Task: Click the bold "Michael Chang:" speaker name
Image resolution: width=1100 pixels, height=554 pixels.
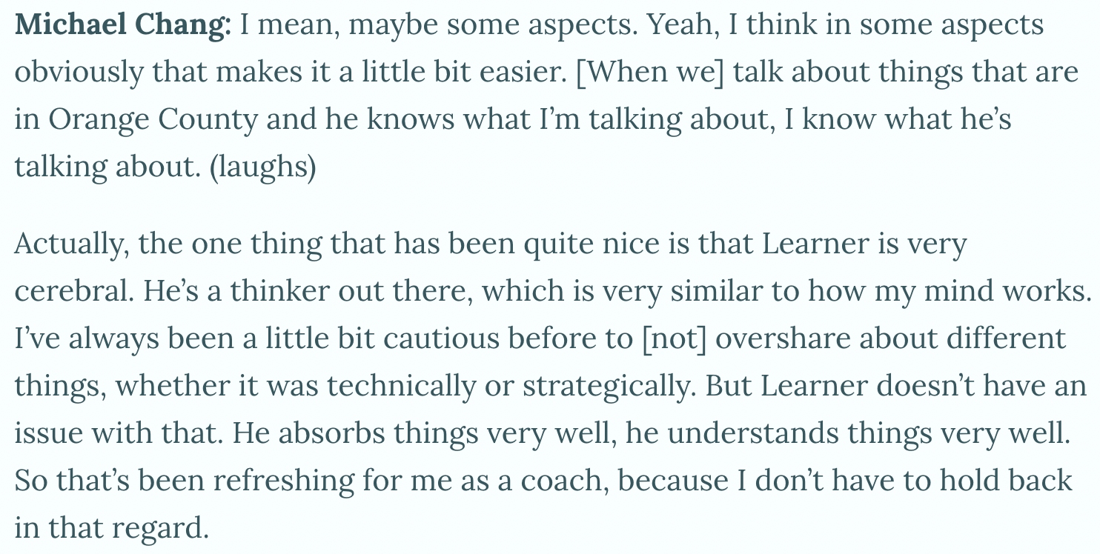Action: click(x=123, y=25)
